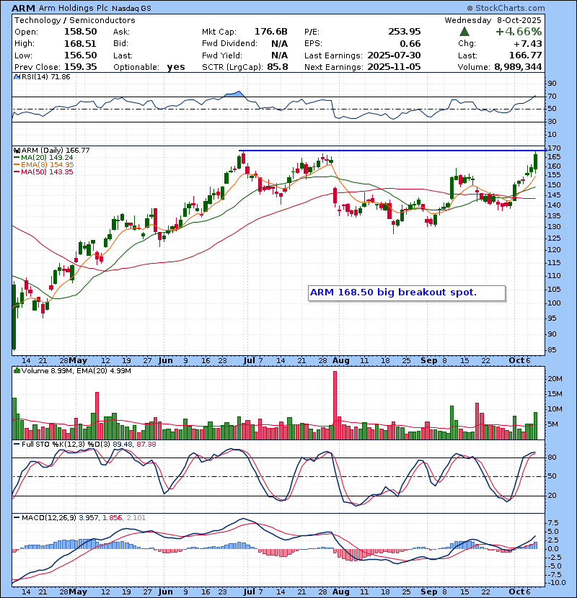Click the 'Technology / Semiconductors' sector label
Viewport: 577px width, 598px height.
(75, 20)
